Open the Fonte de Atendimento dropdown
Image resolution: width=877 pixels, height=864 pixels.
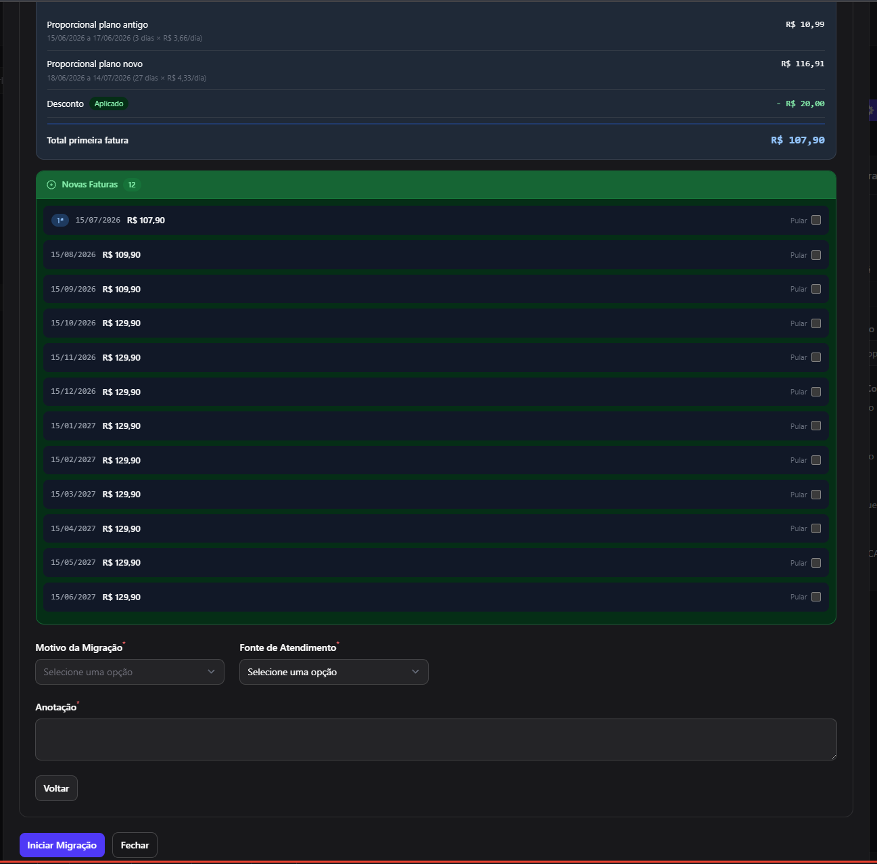click(x=334, y=672)
